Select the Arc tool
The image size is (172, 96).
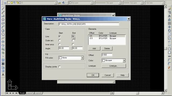click(3, 27)
